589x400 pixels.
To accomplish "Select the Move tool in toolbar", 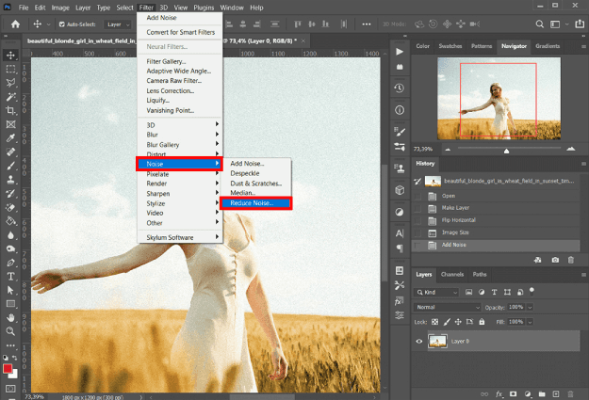I will (x=10, y=55).
